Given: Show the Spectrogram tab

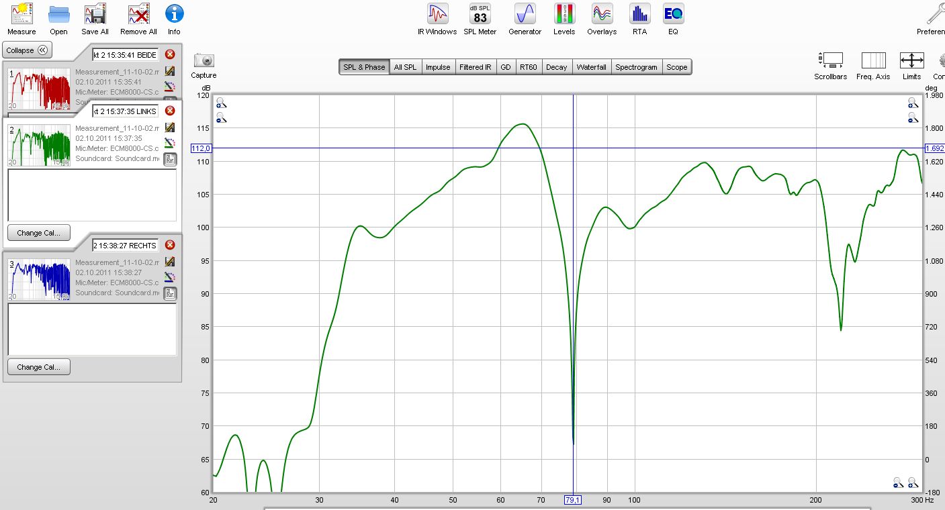Looking at the screenshot, I should (636, 67).
